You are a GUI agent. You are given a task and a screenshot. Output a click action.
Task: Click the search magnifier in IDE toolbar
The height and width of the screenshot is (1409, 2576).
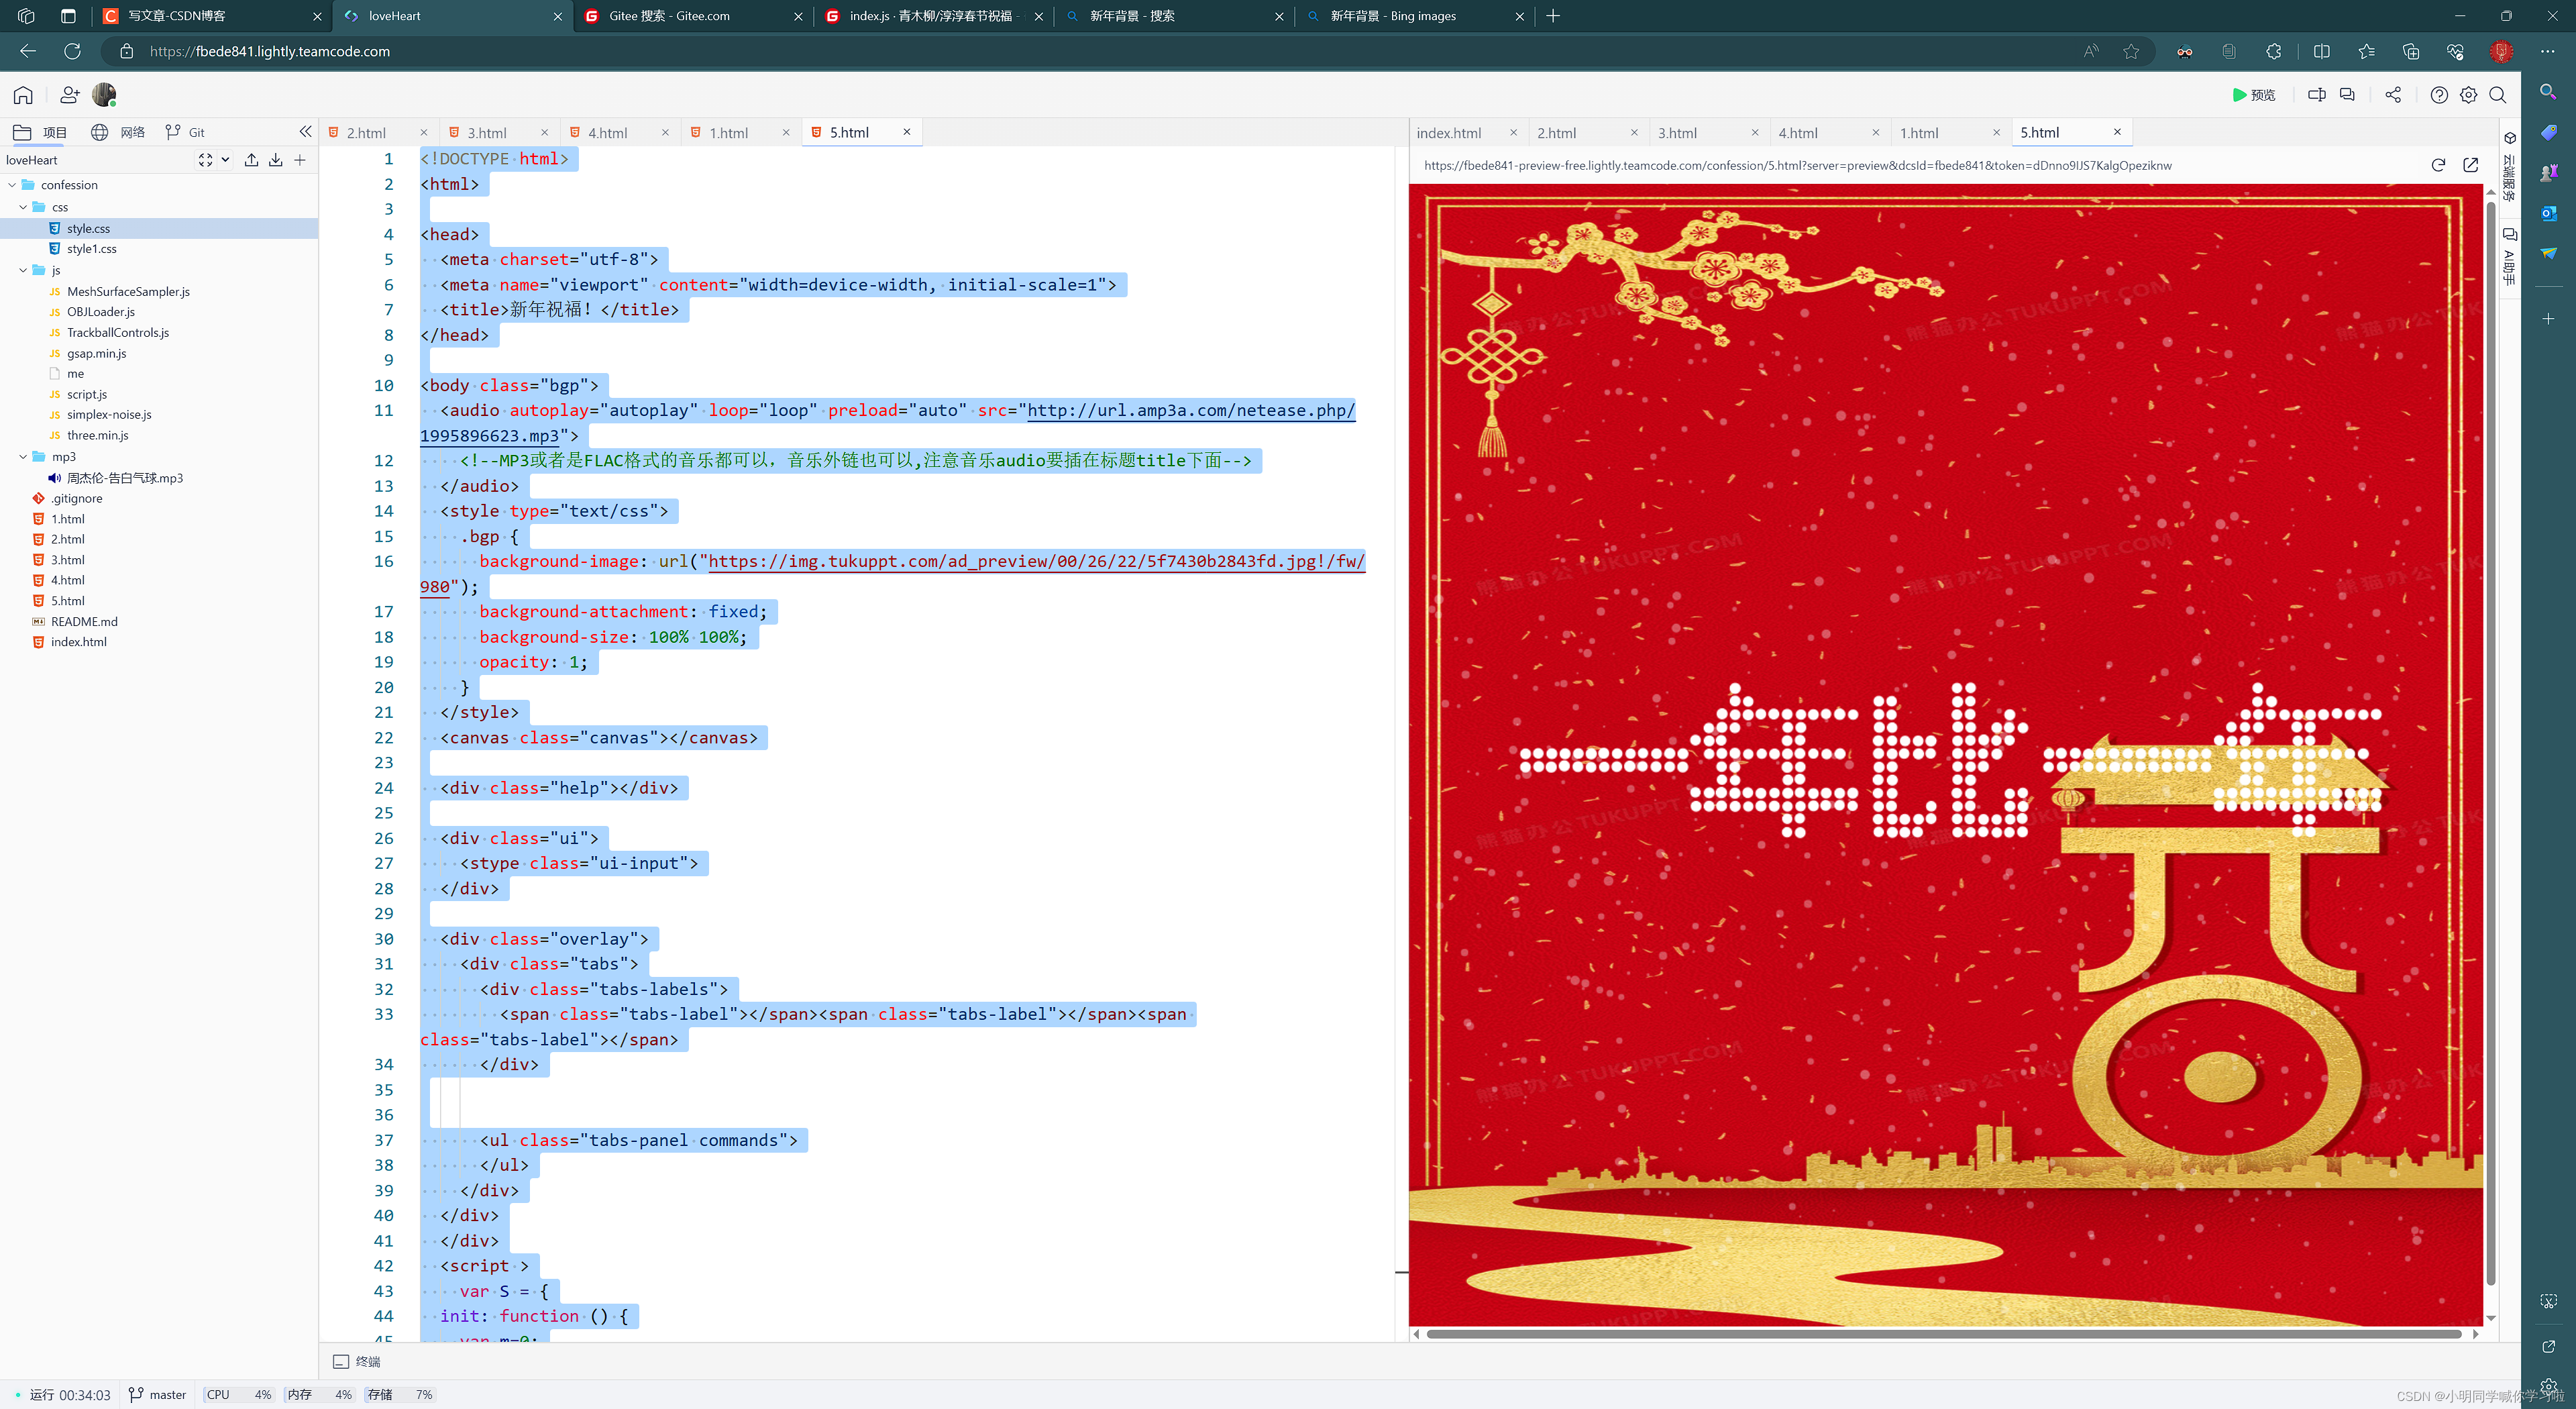pos(2497,95)
